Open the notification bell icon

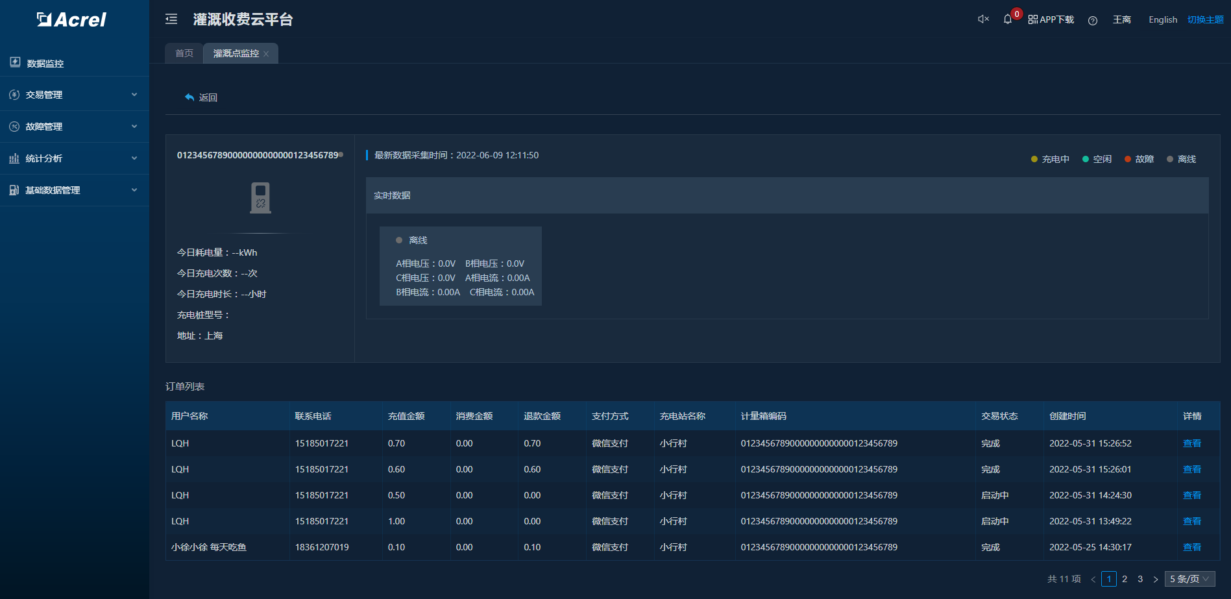(1007, 19)
